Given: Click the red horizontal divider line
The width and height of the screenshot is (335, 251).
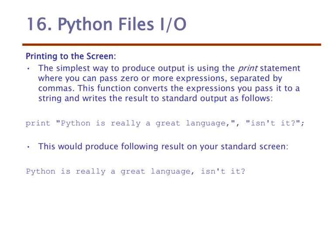Looking at the screenshot, I should coord(171,44).
